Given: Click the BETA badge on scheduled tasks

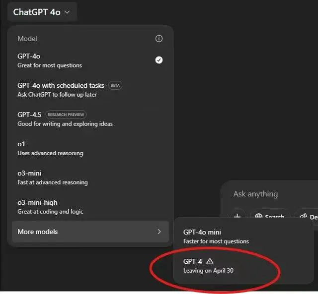Looking at the screenshot, I should (115, 85).
